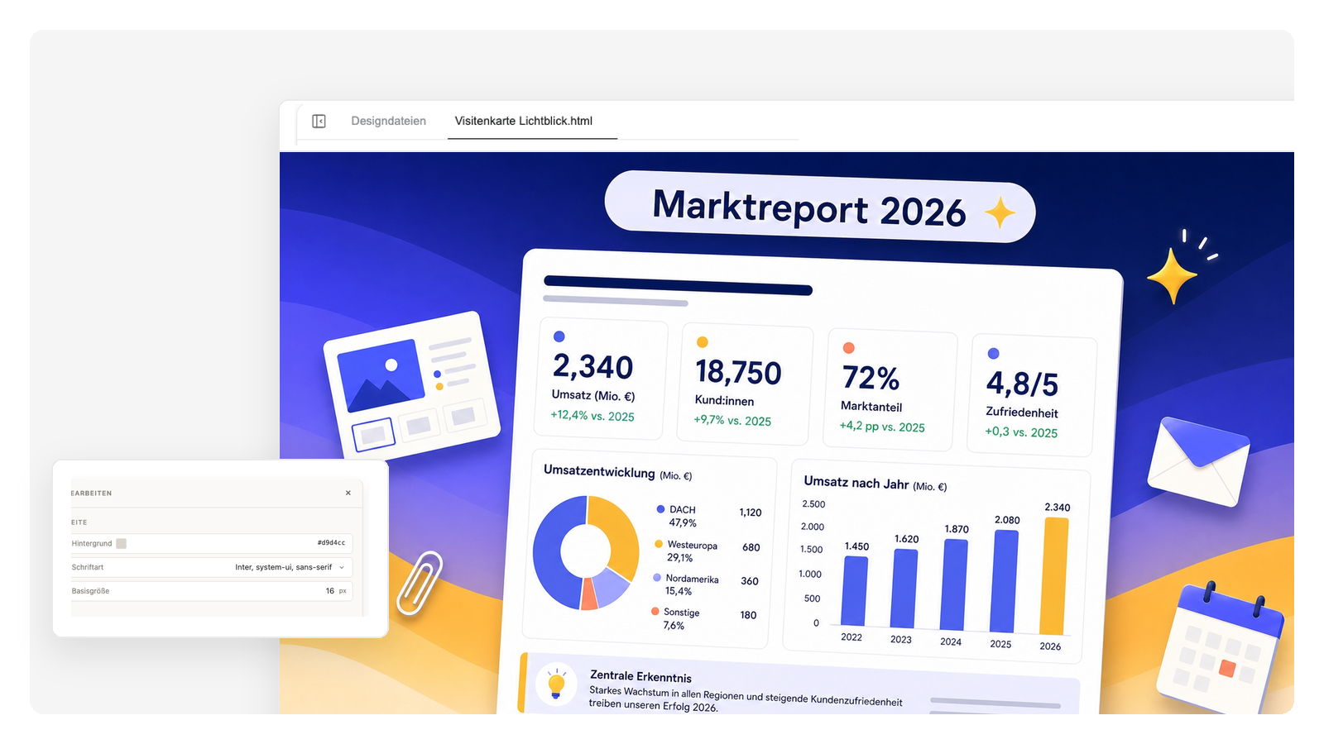Click the Starkes Wachstum summary sentence
The image size is (1324, 744).
745,699
